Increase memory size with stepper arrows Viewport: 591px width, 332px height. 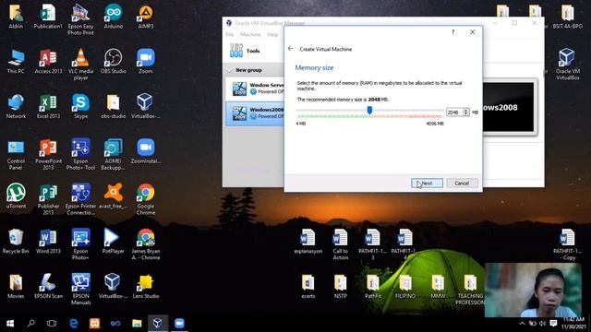click(x=466, y=111)
